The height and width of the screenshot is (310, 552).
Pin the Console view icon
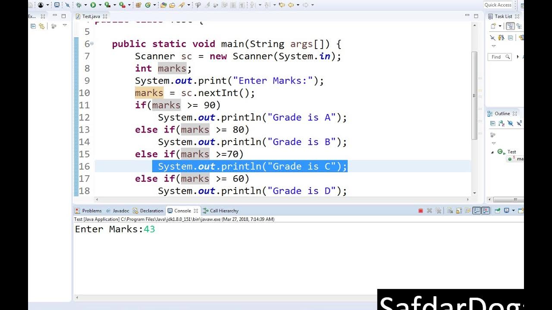pos(497,211)
